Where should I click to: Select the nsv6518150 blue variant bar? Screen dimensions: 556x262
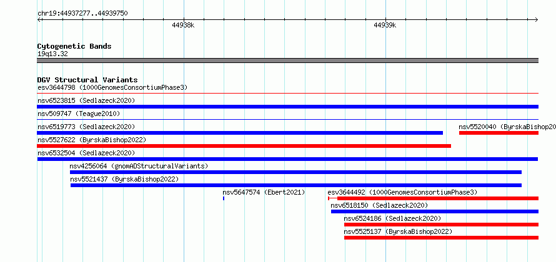pyautogui.click(x=435, y=211)
